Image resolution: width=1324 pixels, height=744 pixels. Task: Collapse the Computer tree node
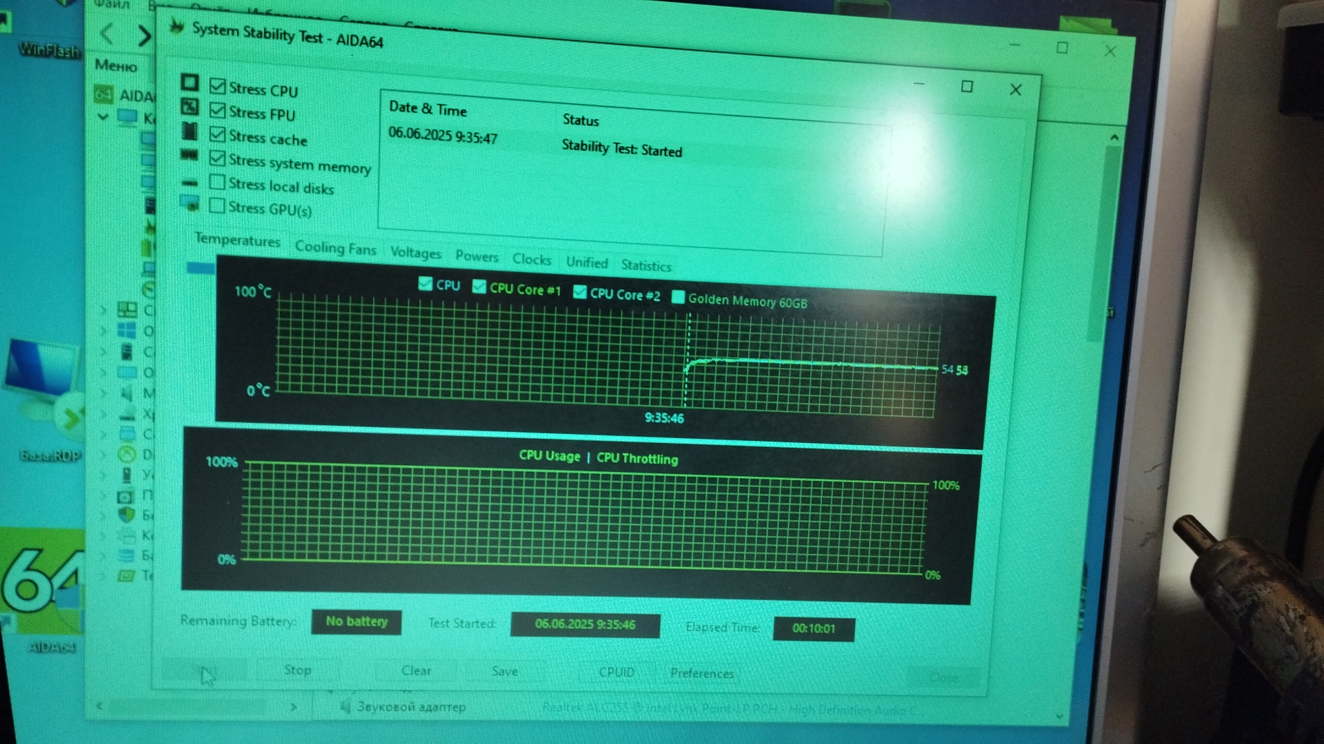click(103, 117)
